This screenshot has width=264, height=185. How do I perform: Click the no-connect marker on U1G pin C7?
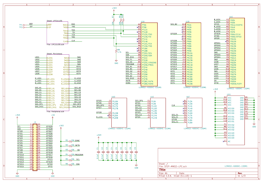coord(223,141)
